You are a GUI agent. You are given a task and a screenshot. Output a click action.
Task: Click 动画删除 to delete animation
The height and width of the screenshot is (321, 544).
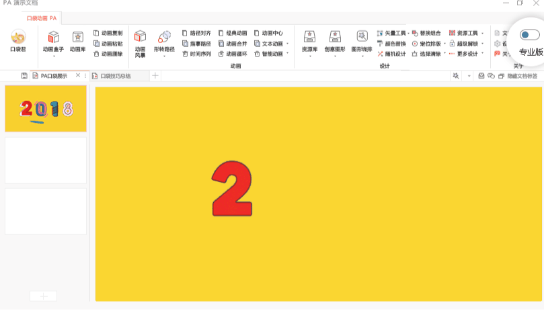click(108, 54)
